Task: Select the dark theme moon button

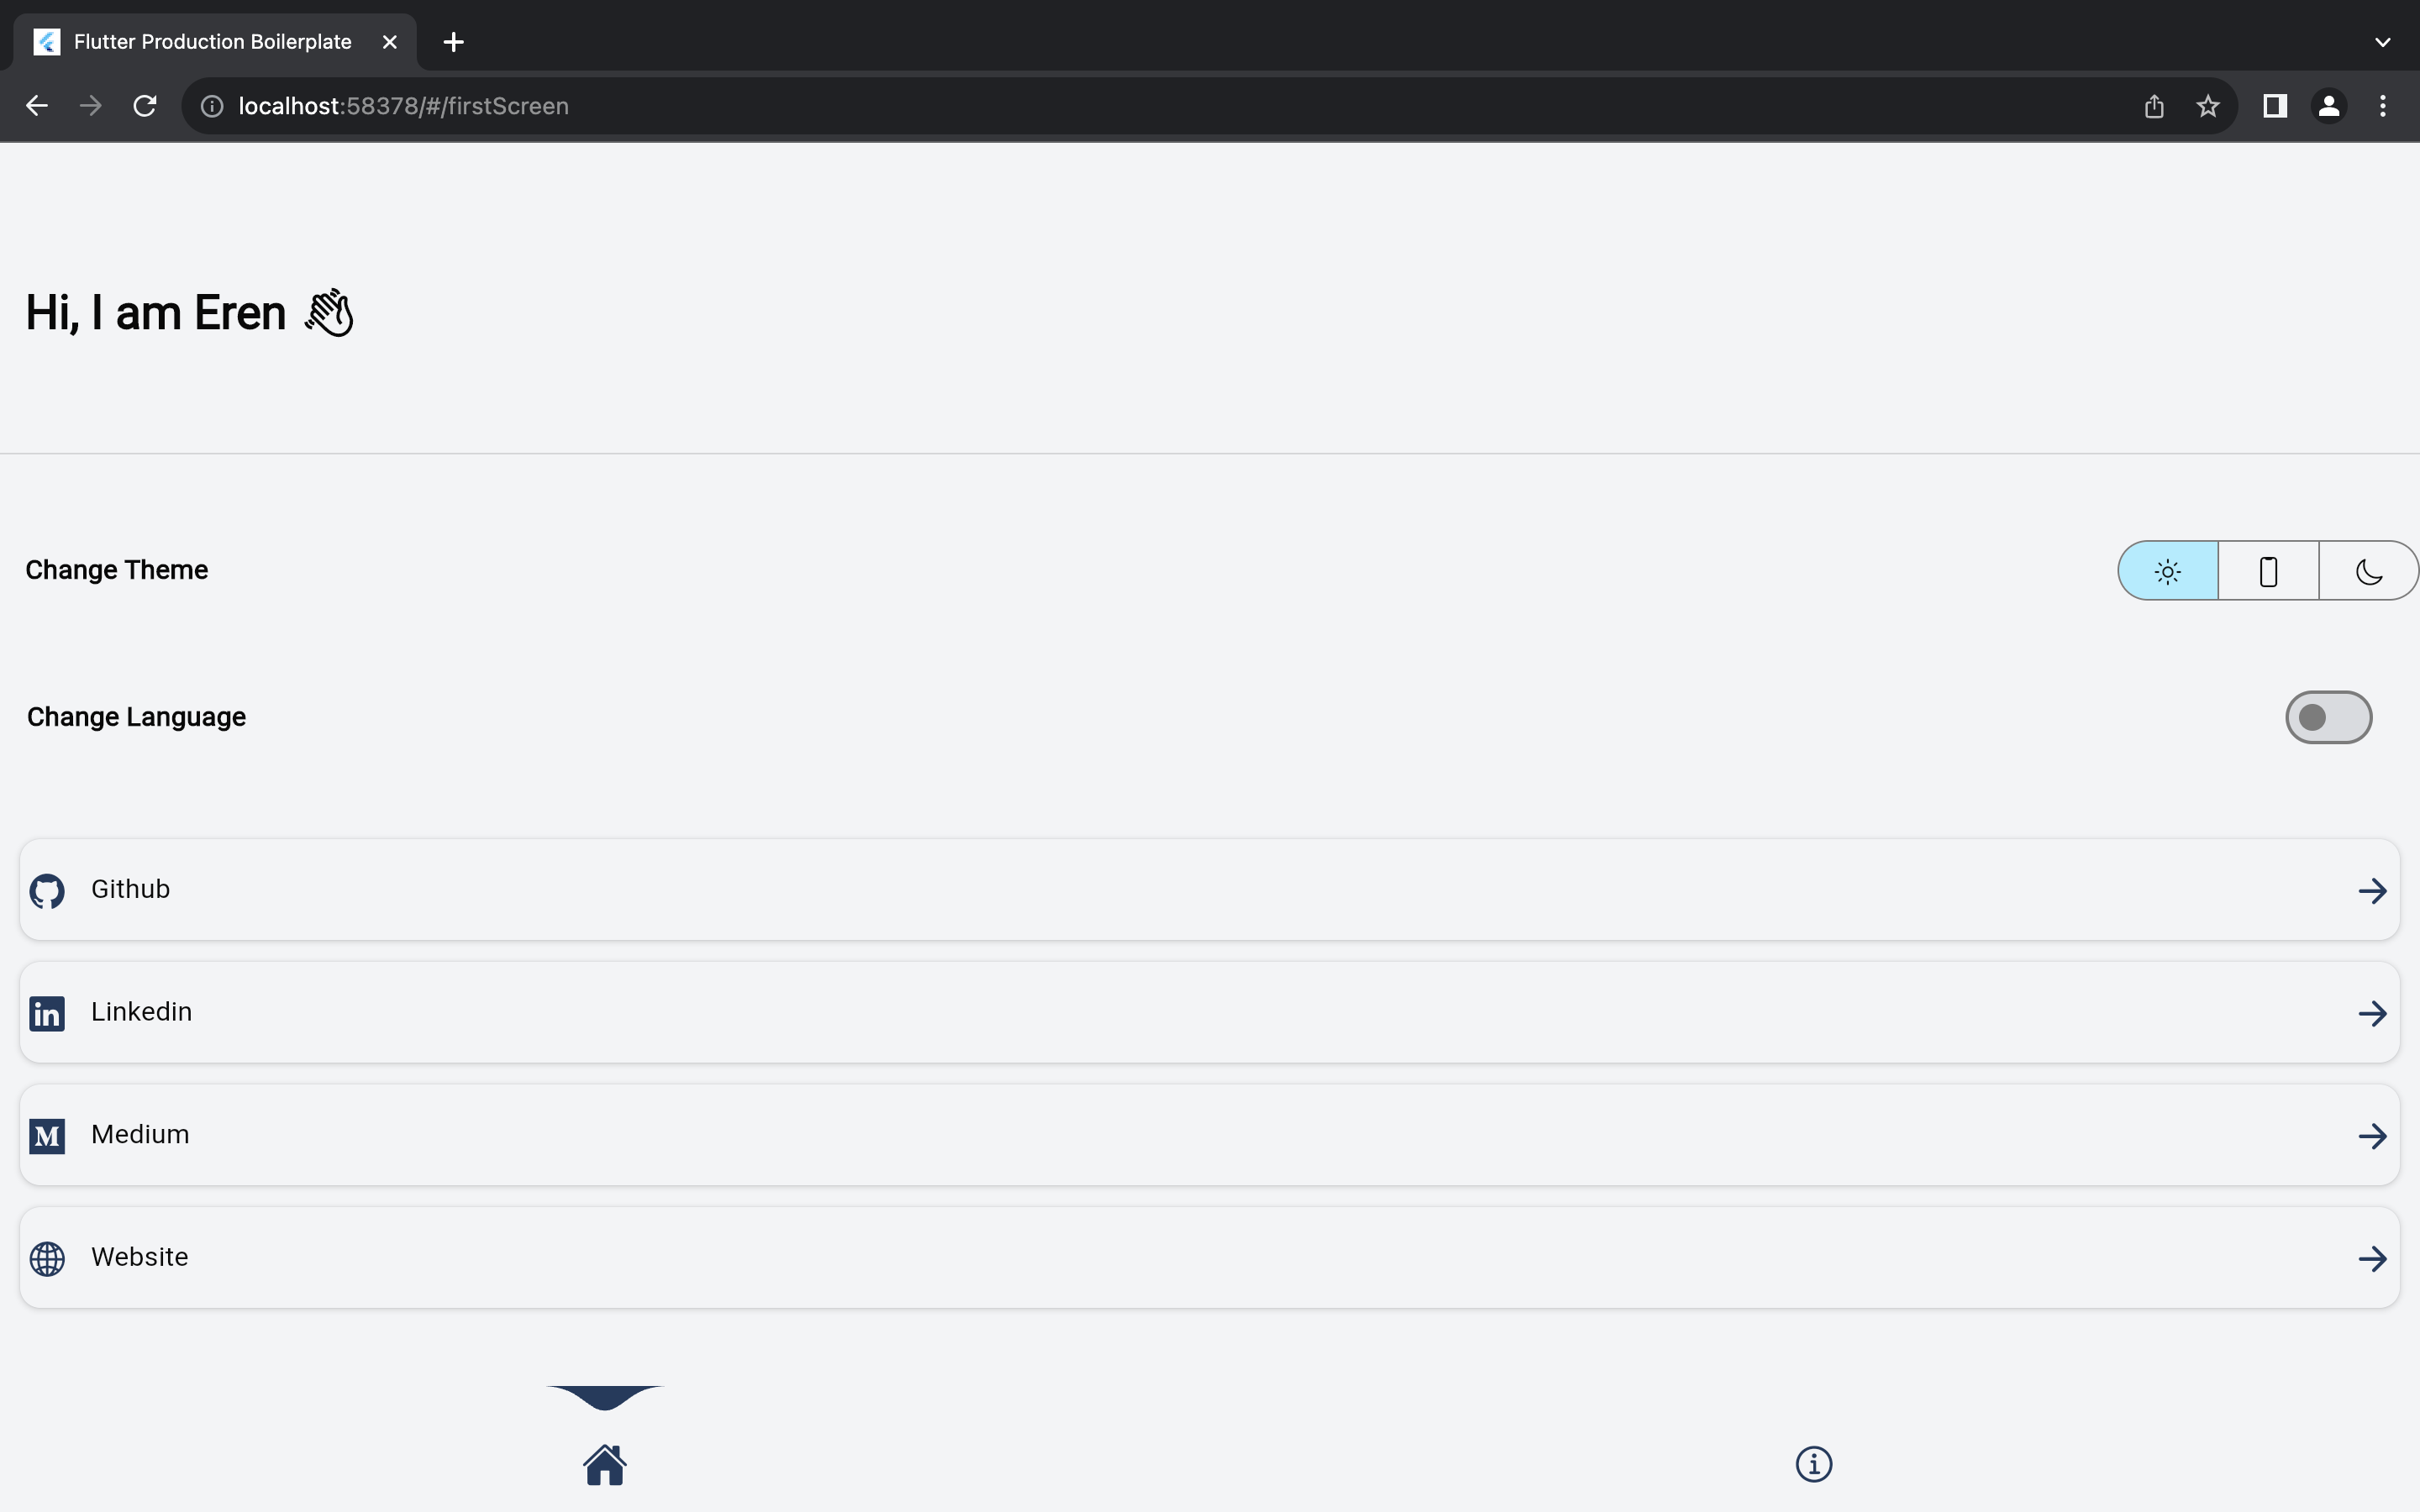Action: [2369, 571]
